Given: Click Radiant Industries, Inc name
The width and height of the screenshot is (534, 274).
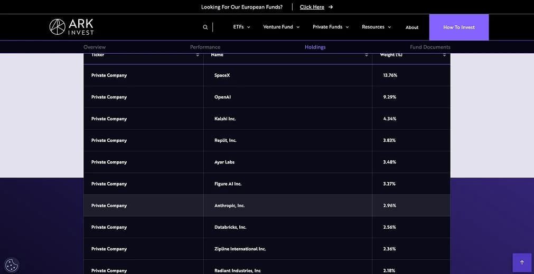Looking at the screenshot, I should 237,271.
